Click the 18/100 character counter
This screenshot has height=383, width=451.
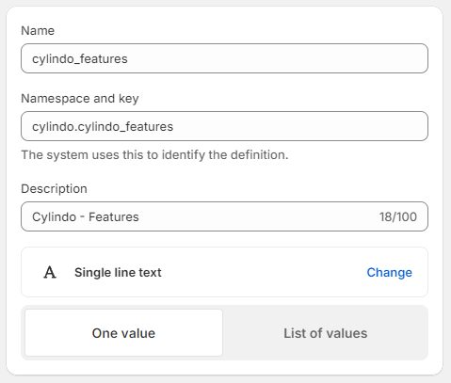tap(398, 216)
